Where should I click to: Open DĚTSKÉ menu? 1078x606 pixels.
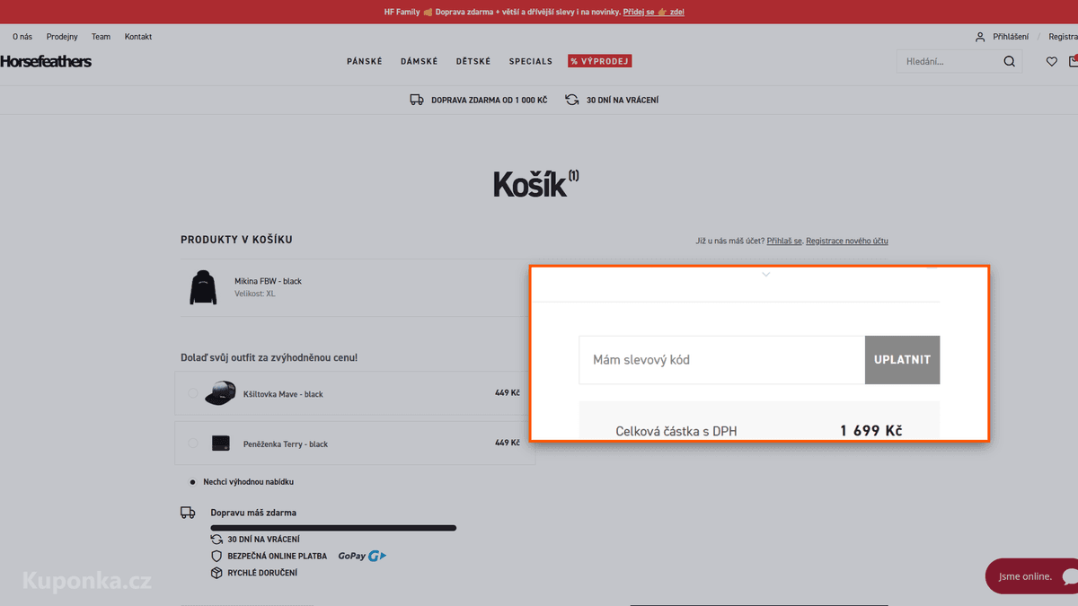(473, 61)
